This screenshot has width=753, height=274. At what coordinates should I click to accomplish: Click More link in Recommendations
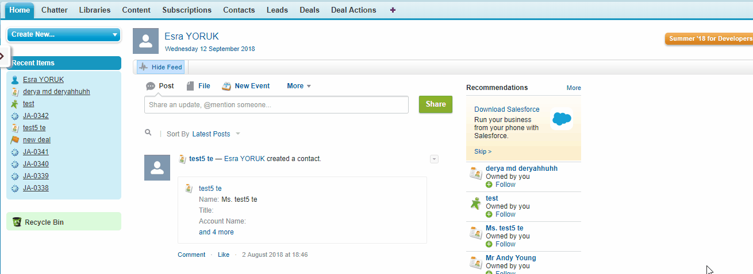pos(574,88)
